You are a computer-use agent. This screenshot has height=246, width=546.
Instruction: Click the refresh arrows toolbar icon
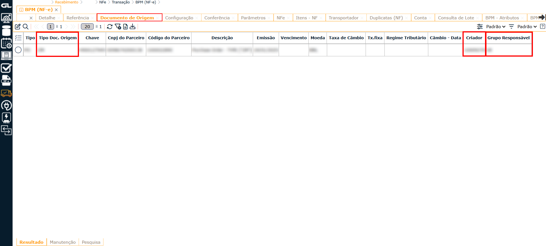(110, 26)
